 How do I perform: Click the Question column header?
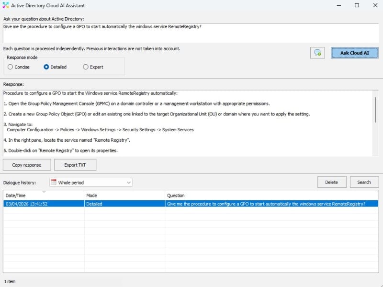point(271,195)
